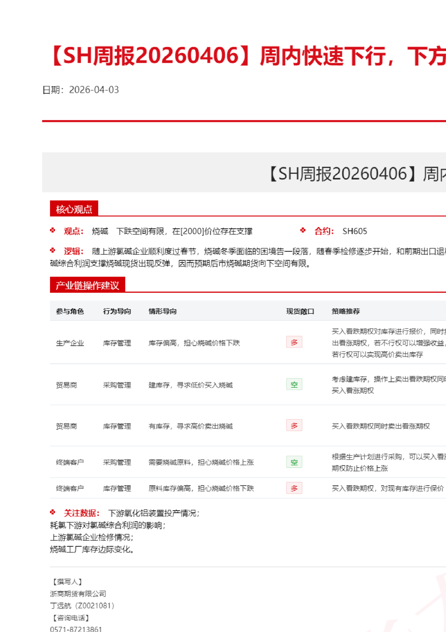Click the 生产企业 row cell
Viewport: 446px width, 632px height.
[x=70, y=343]
